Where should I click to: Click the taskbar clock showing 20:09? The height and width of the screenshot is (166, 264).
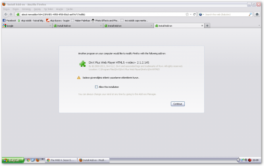coord(255,160)
